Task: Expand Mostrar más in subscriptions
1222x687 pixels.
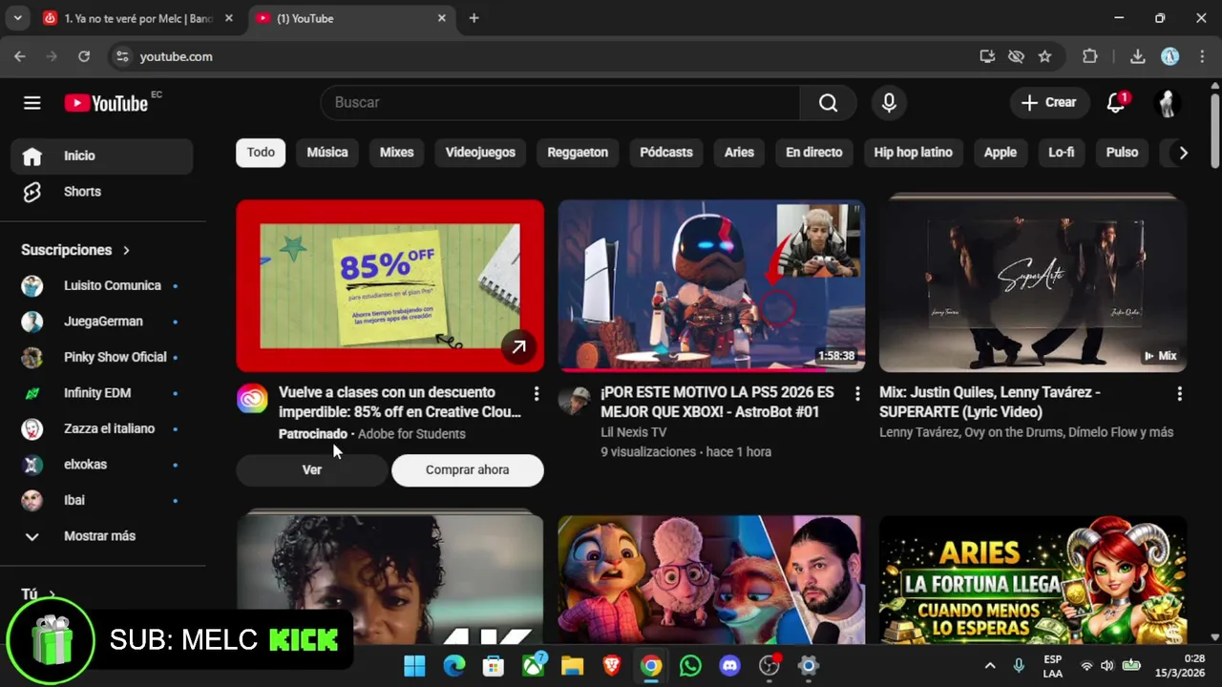Action: [102, 536]
